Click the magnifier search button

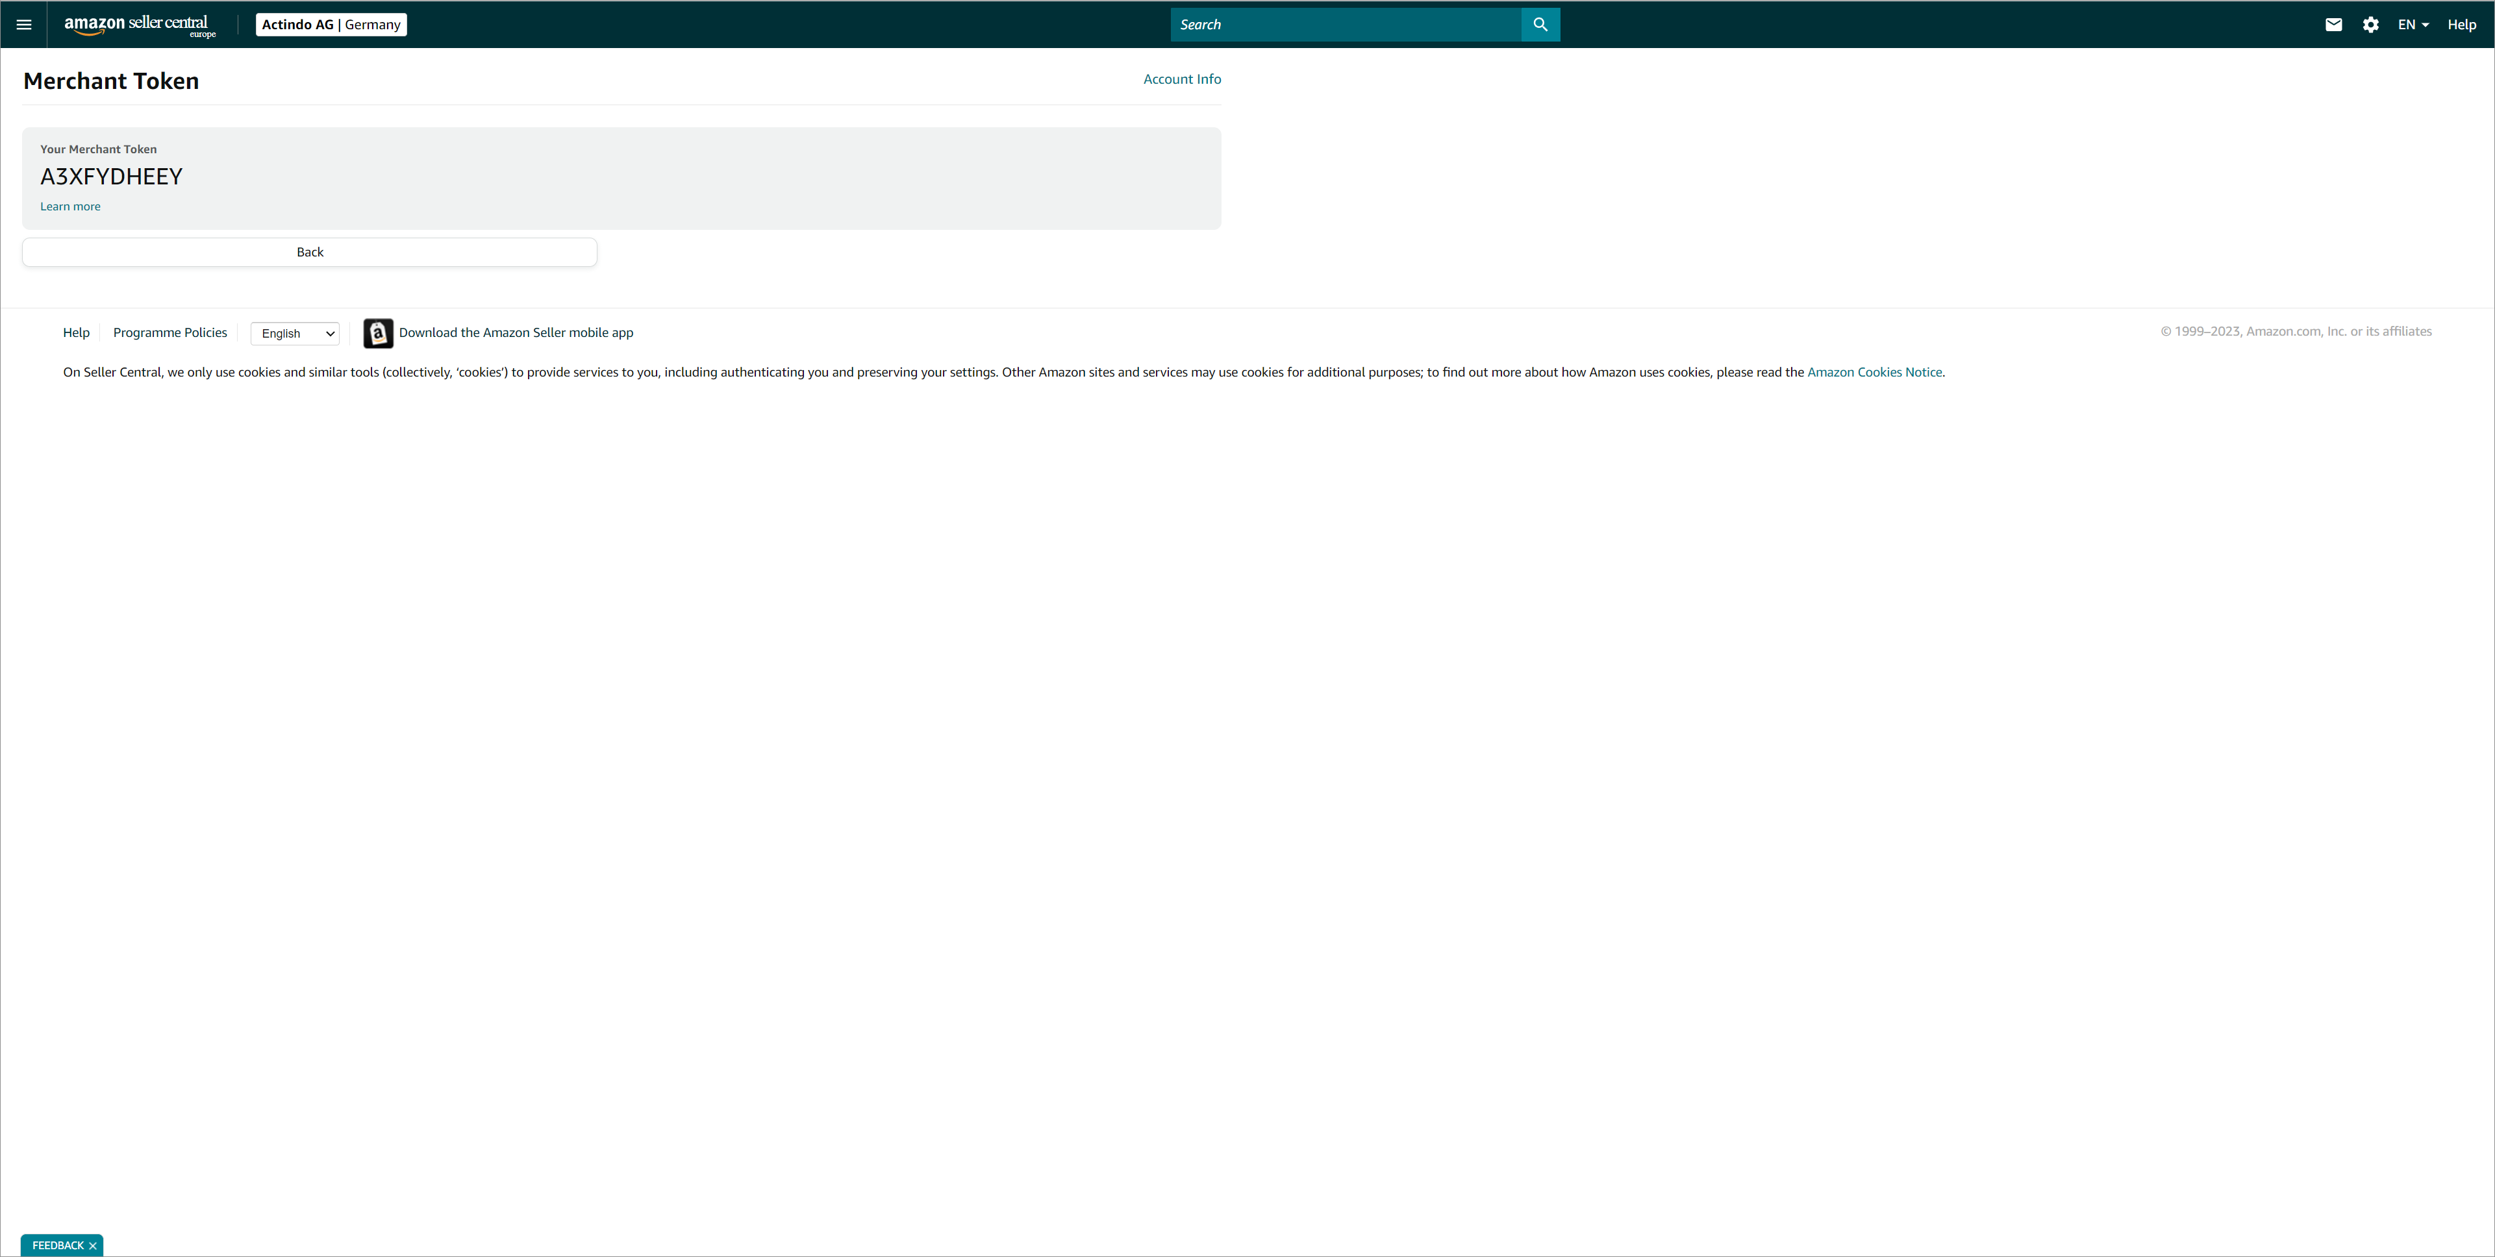(x=1540, y=24)
